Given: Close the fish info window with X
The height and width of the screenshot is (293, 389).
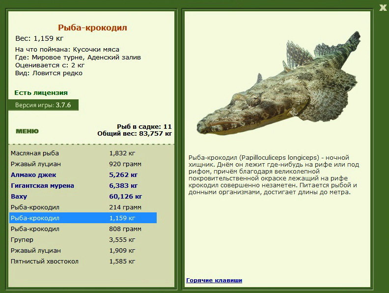Looking at the screenshot, I should coord(383,8).
